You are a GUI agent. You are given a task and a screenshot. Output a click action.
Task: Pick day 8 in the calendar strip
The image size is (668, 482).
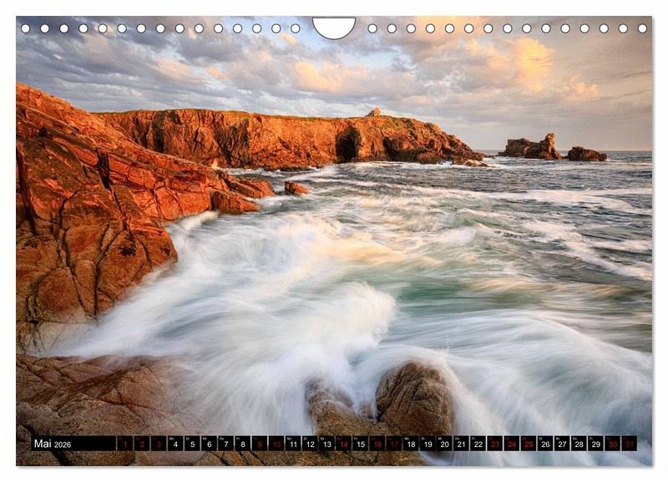pyautogui.click(x=242, y=444)
